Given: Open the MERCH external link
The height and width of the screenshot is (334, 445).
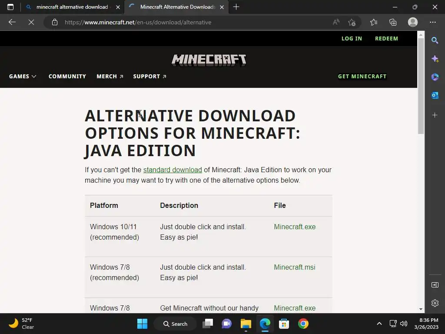Looking at the screenshot, I should pos(110,77).
